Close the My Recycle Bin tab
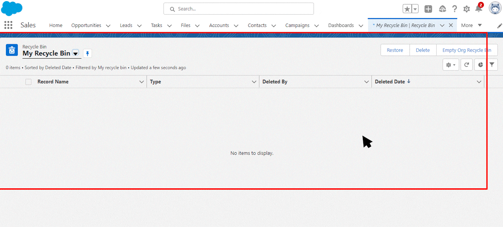This screenshot has height=227, width=503. 451,25
